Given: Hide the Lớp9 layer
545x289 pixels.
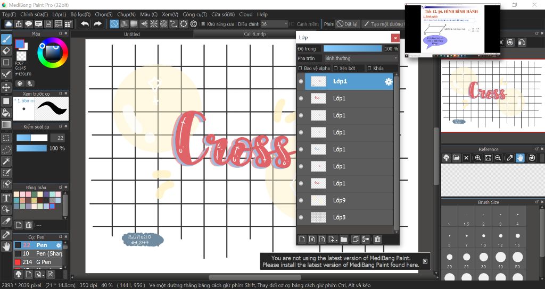Looking at the screenshot, I should point(301,200).
